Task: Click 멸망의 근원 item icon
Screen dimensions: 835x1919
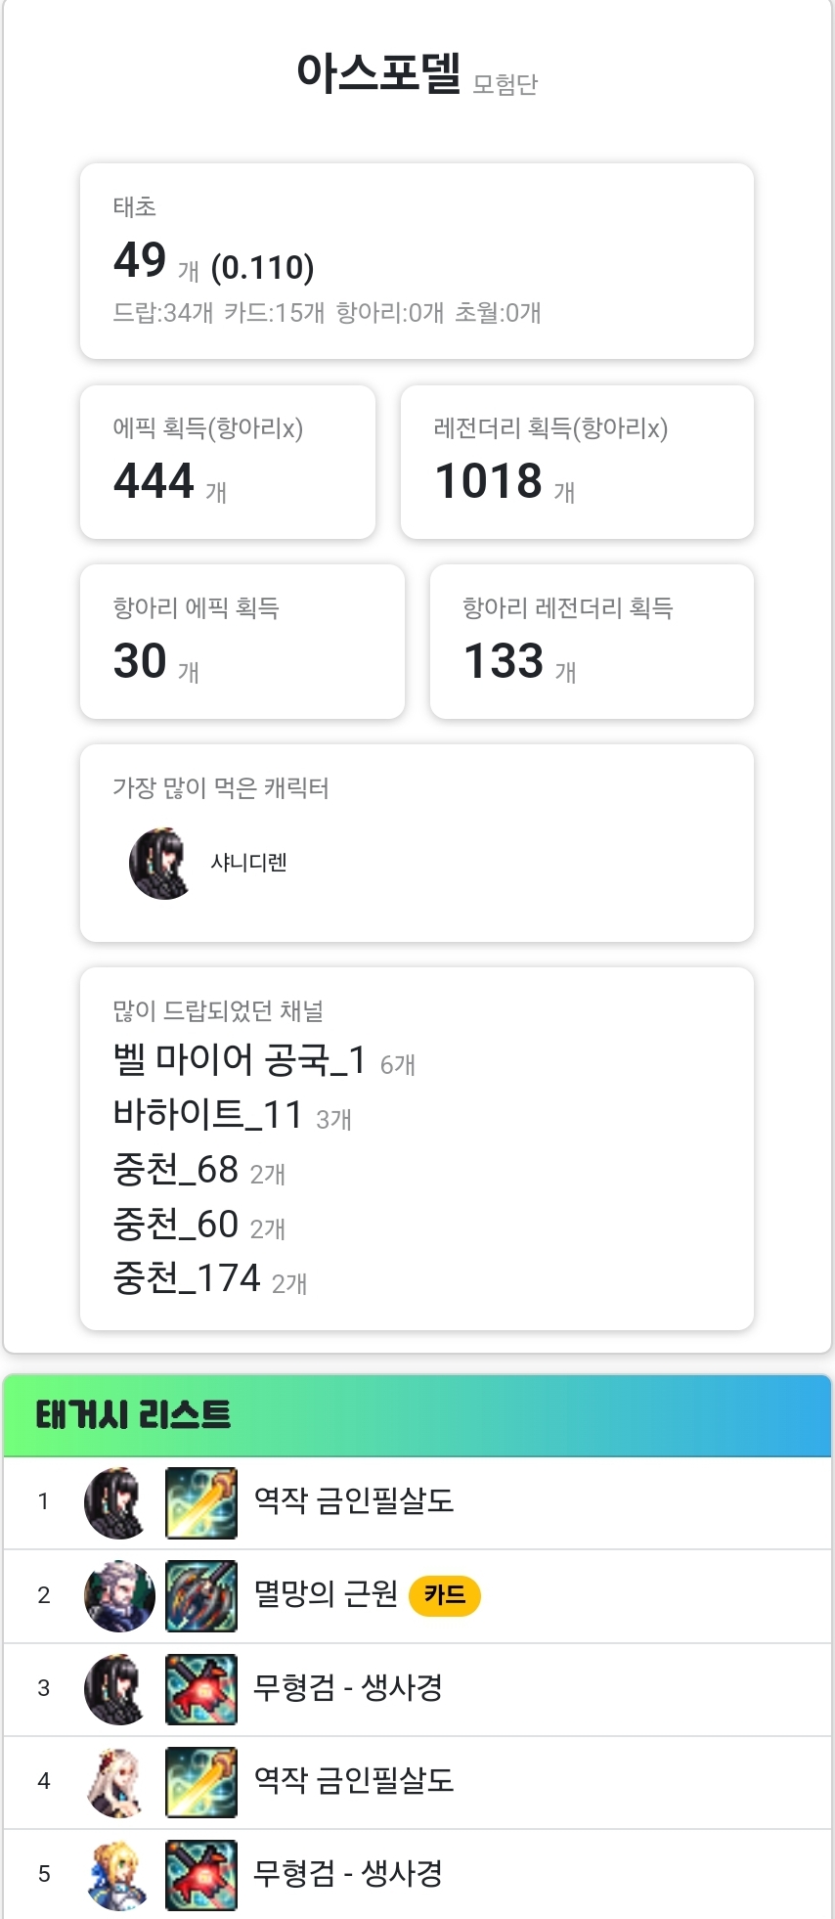Action: coord(201,1596)
